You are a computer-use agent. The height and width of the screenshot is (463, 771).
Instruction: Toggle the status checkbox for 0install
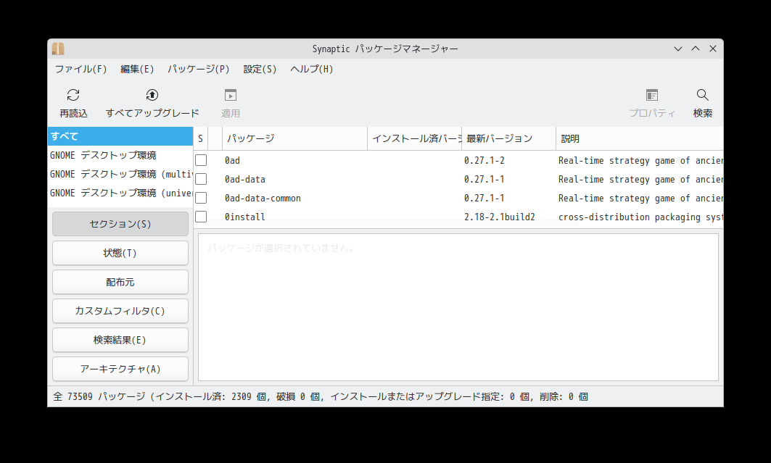201,217
